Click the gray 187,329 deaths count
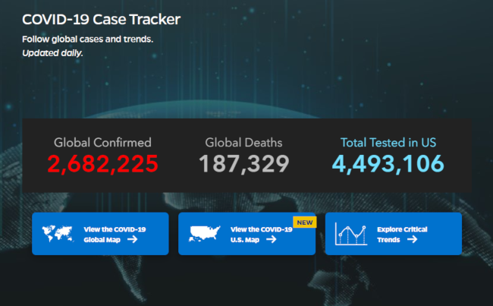This screenshot has height=306, width=493. 243,163
